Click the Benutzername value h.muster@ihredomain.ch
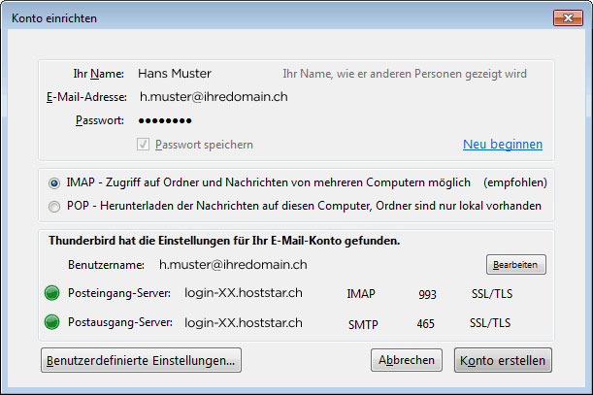The image size is (593, 395). (233, 265)
